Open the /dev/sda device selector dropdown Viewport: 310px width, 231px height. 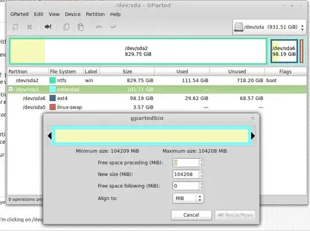point(269,27)
